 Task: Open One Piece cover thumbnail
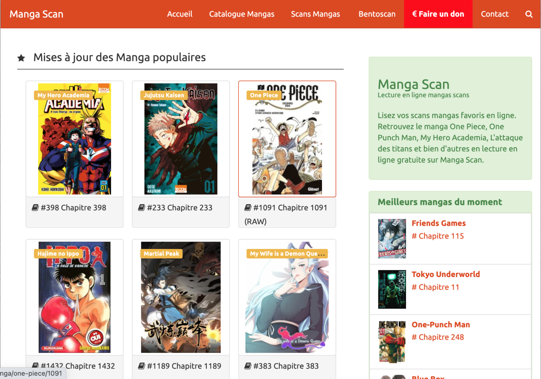(x=287, y=139)
